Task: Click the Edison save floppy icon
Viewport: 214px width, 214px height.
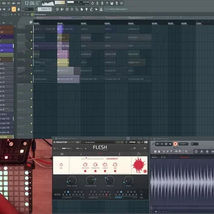Action: [155, 151]
